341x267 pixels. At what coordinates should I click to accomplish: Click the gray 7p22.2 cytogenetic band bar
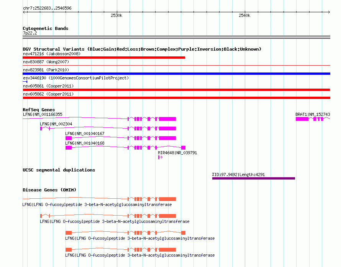pos(176,37)
